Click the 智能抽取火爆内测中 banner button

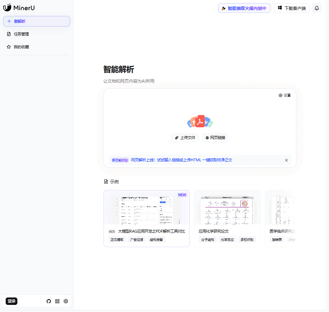(x=244, y=8)
